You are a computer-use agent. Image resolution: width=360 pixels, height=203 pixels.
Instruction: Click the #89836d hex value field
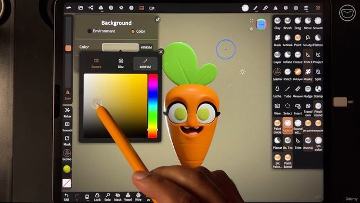(146, 47)
